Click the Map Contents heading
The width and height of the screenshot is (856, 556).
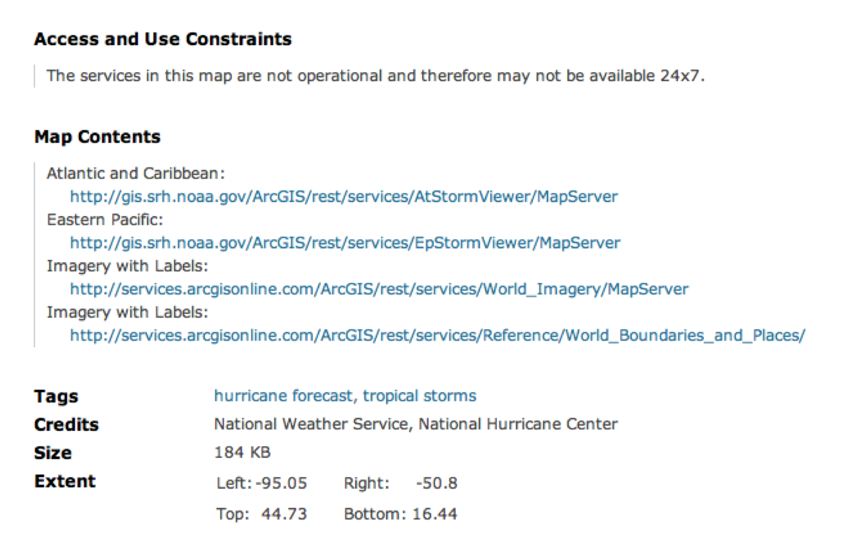click(97, 137)
